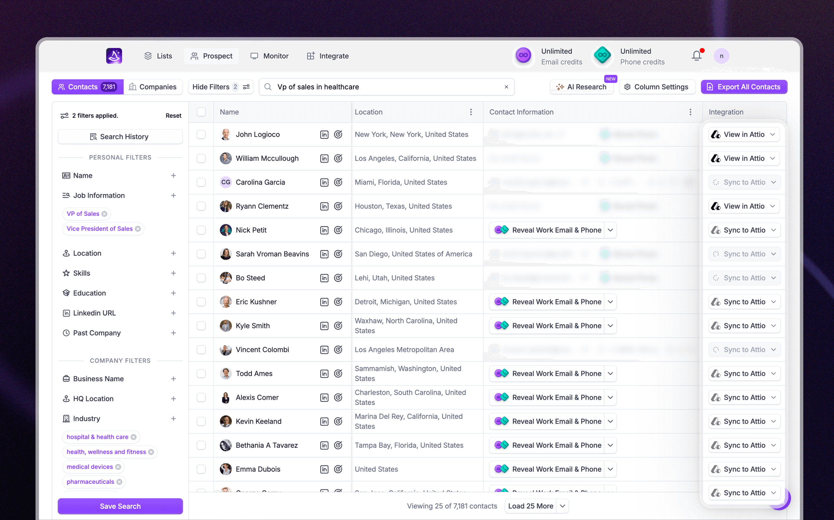Reveal Work Email & Phone for Kyle Smith
834x520 pixels.
click(547, 326)
